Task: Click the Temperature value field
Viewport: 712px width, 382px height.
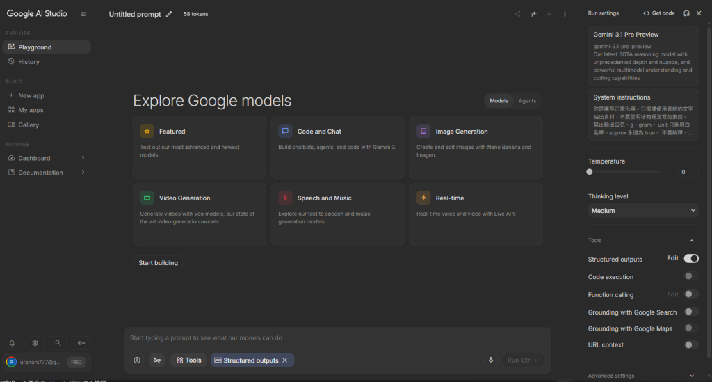Action: (x=688, y=172)
